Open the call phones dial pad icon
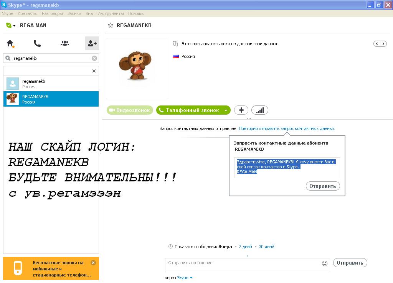The width and height of the screenshot is (393, 283). tap(37, 44)
